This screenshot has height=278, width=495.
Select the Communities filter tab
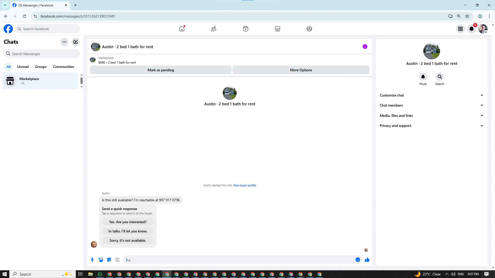tap(63, 67)
